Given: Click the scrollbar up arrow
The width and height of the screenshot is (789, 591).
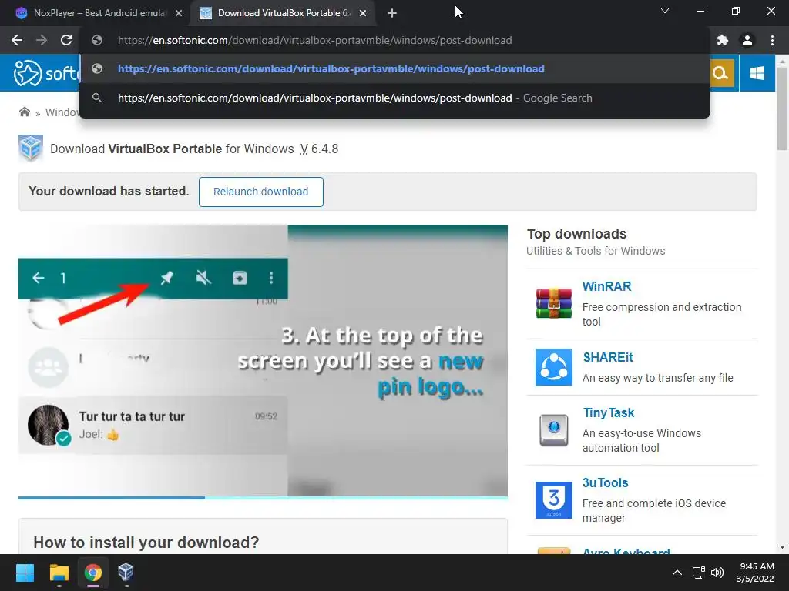Looking at the screenshot, I should (x=782, y=61).
